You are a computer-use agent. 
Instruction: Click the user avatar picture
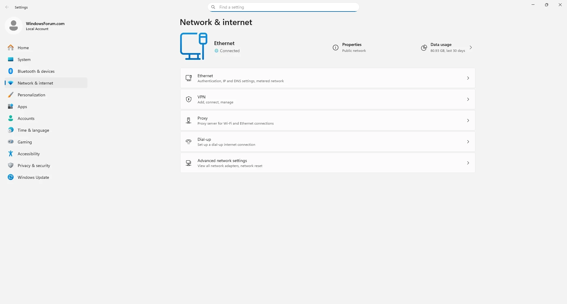pos(14,26)
